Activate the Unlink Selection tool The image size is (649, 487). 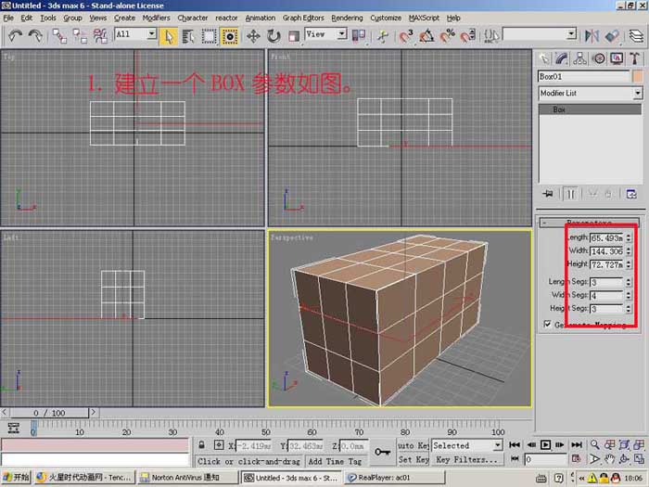[x=80, y=35]
